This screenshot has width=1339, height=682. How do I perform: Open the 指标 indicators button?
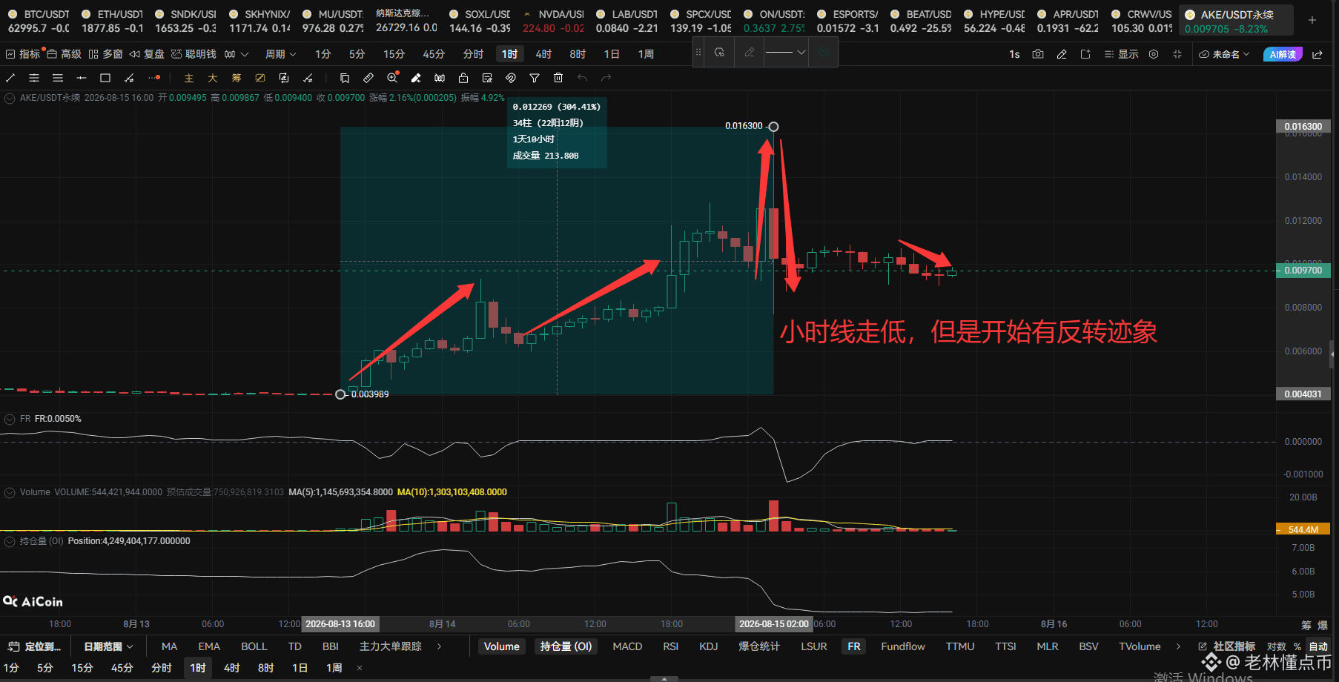point(22,54)
